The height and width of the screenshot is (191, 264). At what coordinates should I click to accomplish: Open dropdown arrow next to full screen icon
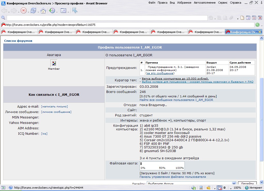pos(68,12)
